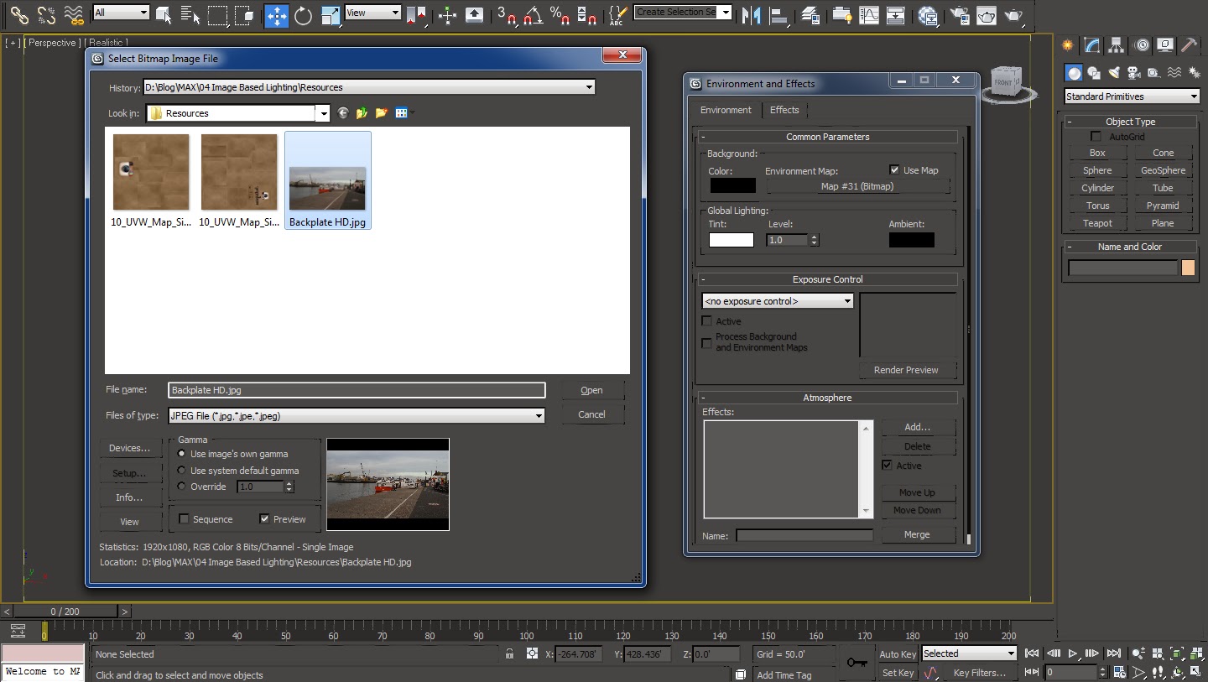Image resolution: width=1208 pixels, height=682 pixels.
Task: Open render with the teapot icon
Action: tap(1013, 15)
